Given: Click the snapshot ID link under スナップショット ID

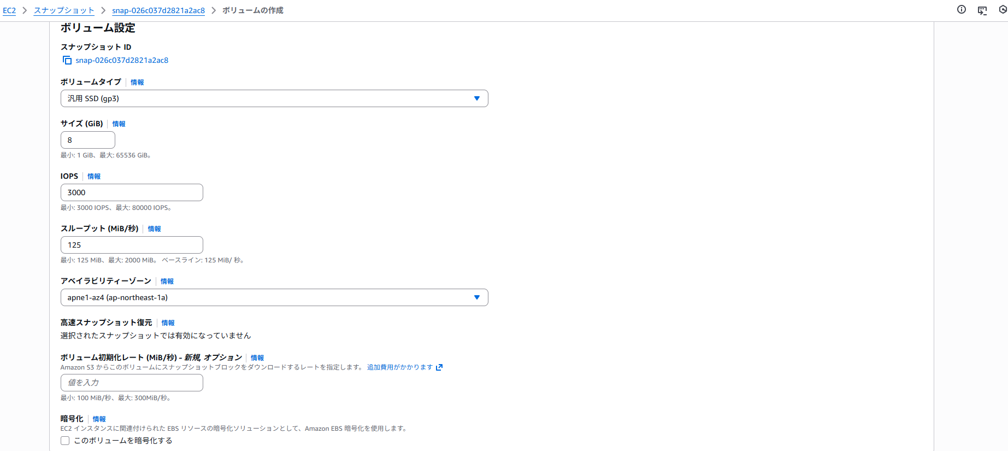Looking at the screenshot, I should tap(122, 60).
